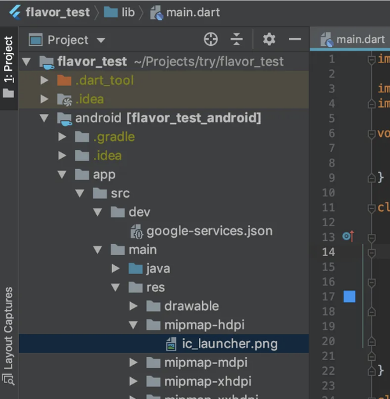Image resolution: width=390 pixels, height=399 pixels.
Task: Fold code block at line 6
Action: coord(372,134)
